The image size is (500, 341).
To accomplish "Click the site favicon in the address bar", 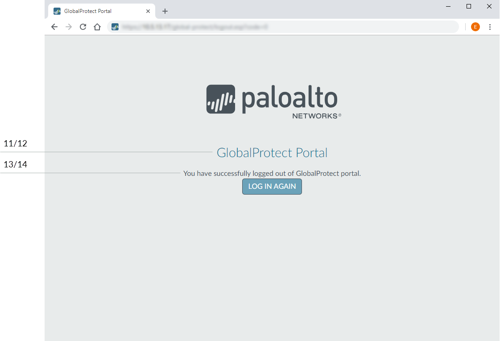I will 115,27.
